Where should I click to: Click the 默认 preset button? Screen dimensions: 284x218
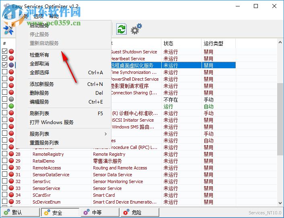[20, 212]
